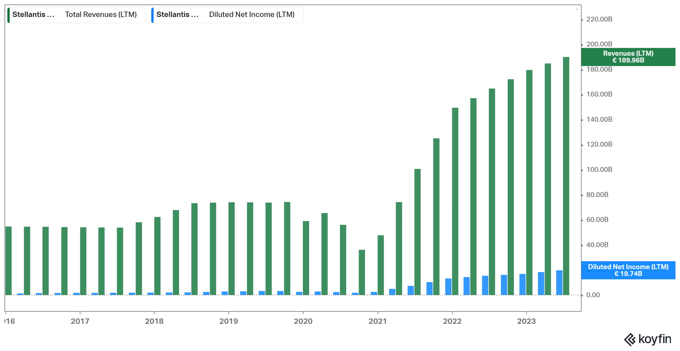Screen dimensions: 680x351
Task: Click the Koyfin logo icon
Action: tap(630, 339)
